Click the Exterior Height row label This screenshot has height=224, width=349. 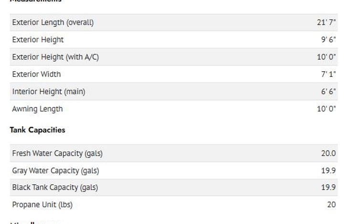[38, 40]
